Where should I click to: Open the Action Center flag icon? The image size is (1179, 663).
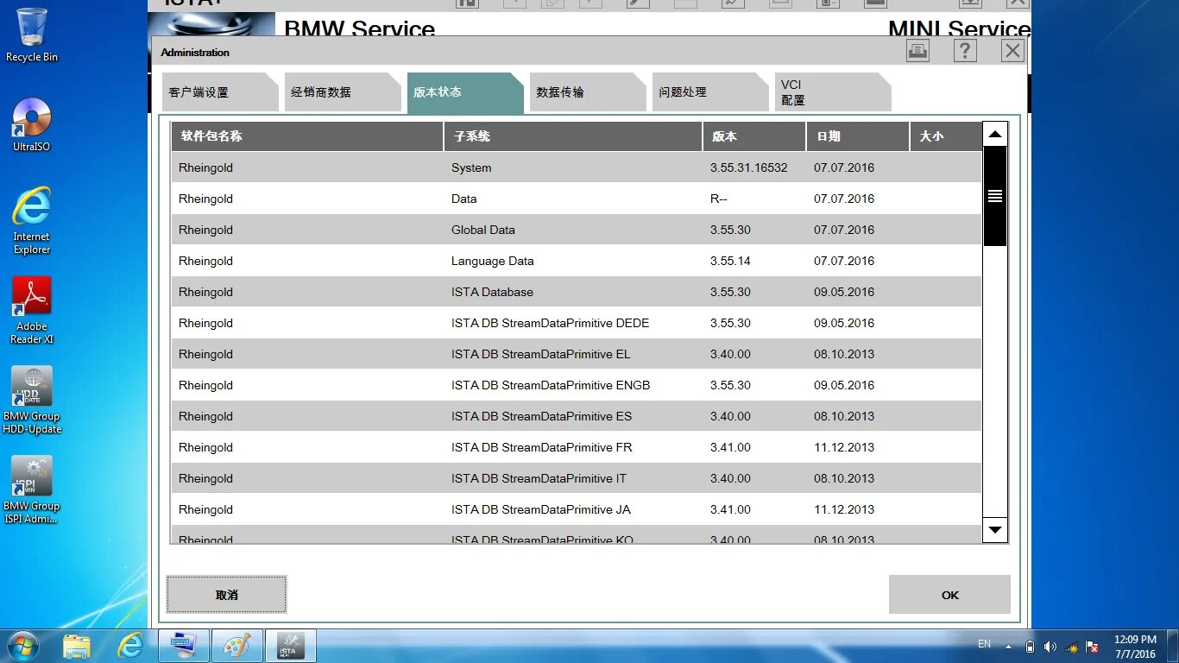(1092, 646)
